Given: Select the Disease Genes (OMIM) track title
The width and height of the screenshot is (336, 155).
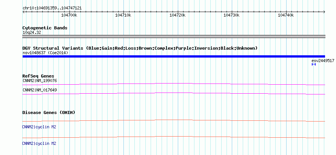Looking at the screenshot, I should (x=49, y=112).
